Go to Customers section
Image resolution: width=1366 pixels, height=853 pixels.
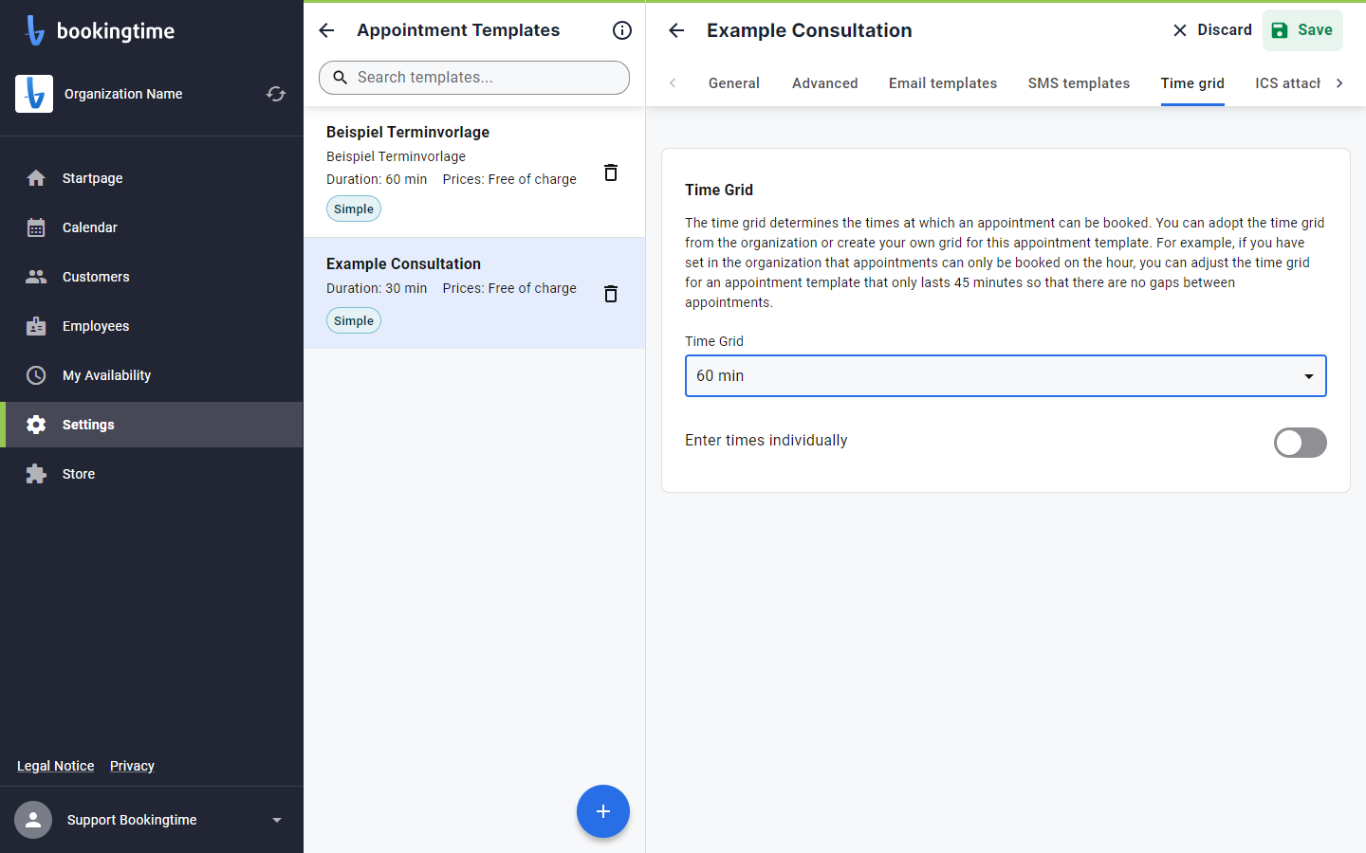click(152, 277)
